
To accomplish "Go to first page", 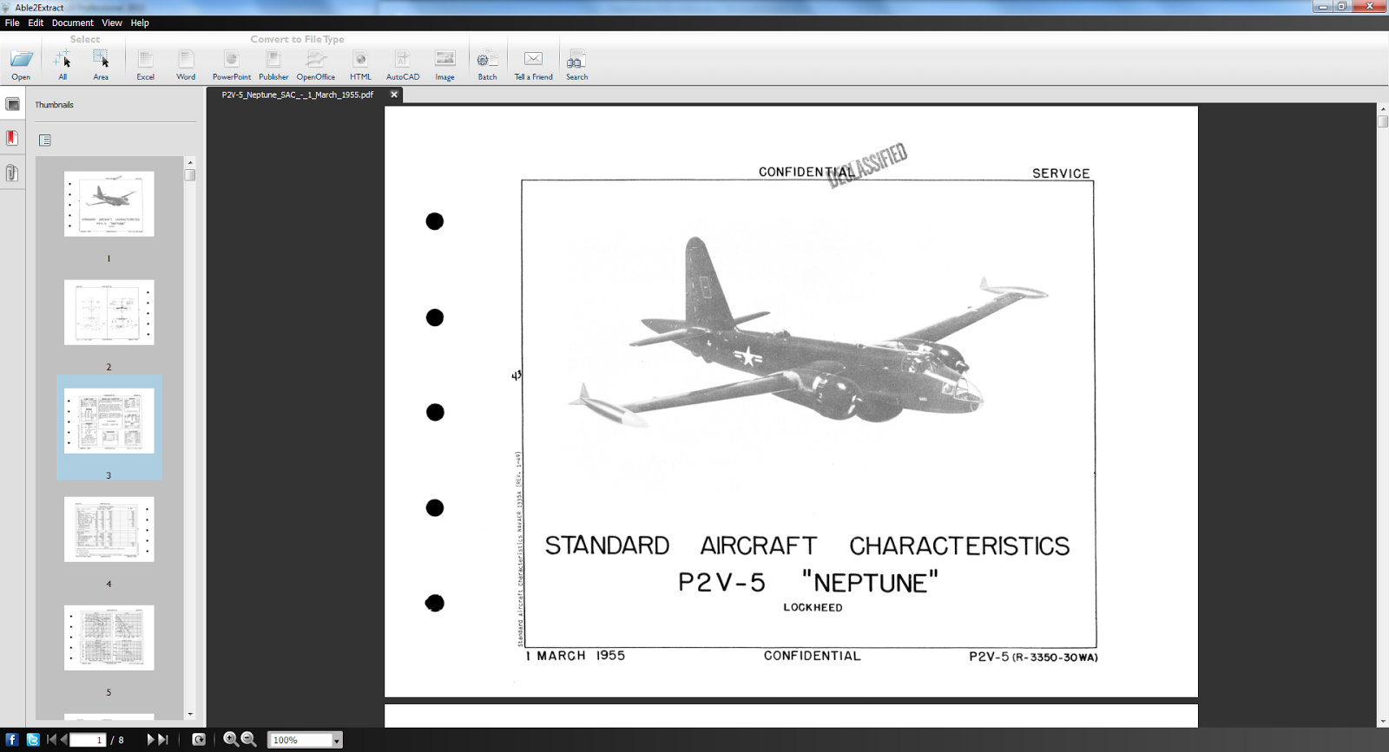I will (x=51, y=740).
